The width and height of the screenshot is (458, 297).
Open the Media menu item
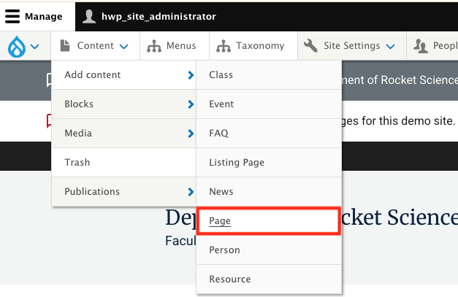(123, 134)
